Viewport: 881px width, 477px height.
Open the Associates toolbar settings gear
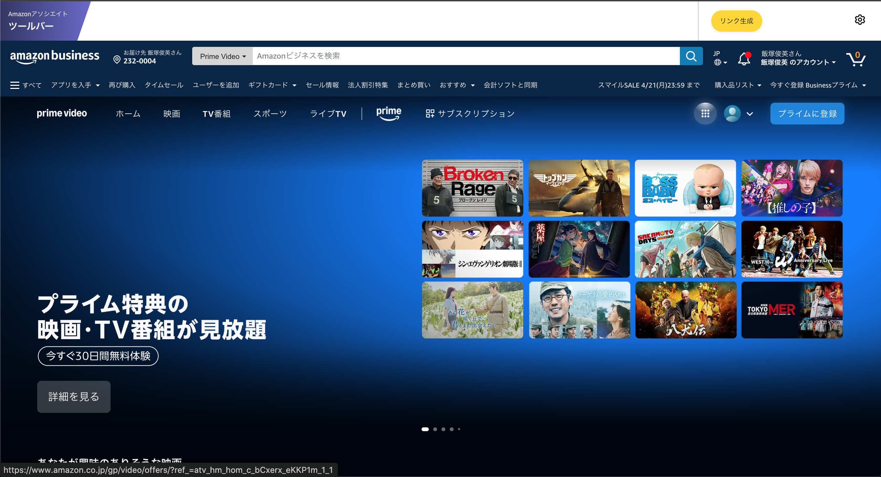[860, 20]
